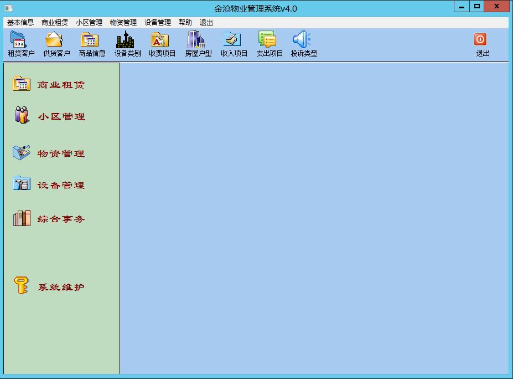Close the 金沧物业管理系统 window
513x379 pixels.
click(x=496, y=7)
